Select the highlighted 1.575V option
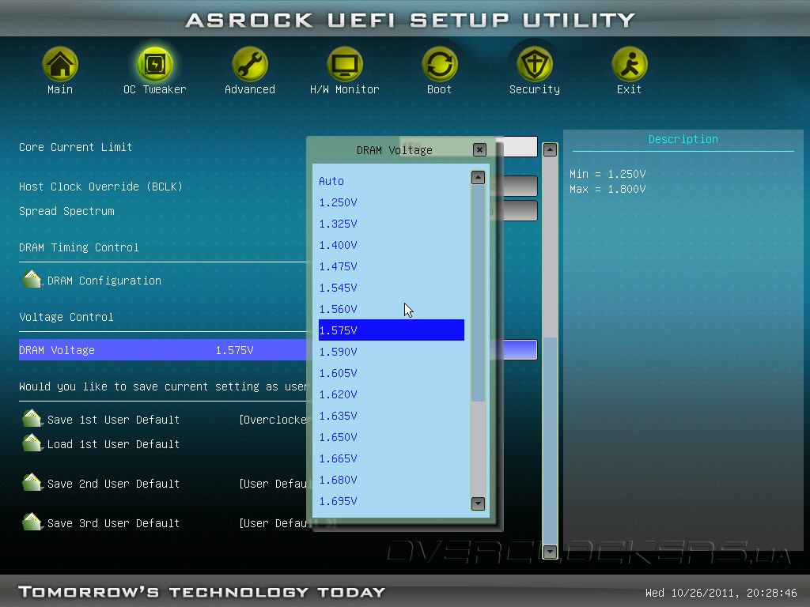Image resolution: width=810 pixels, height=607 pixels. (391, 330)
